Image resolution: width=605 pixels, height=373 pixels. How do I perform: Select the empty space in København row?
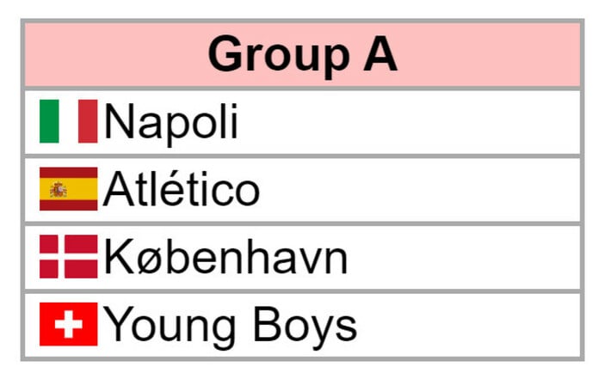(x=465, y=257)
